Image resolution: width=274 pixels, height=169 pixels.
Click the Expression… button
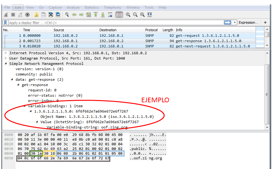pos(248,22)
